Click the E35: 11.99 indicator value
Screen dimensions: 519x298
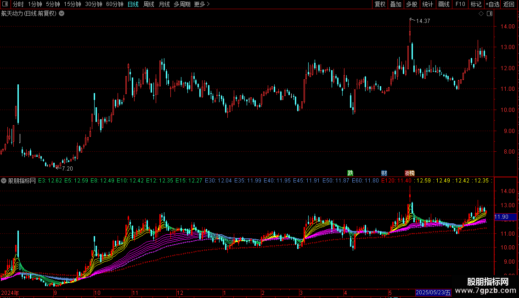tap(248, 181)
